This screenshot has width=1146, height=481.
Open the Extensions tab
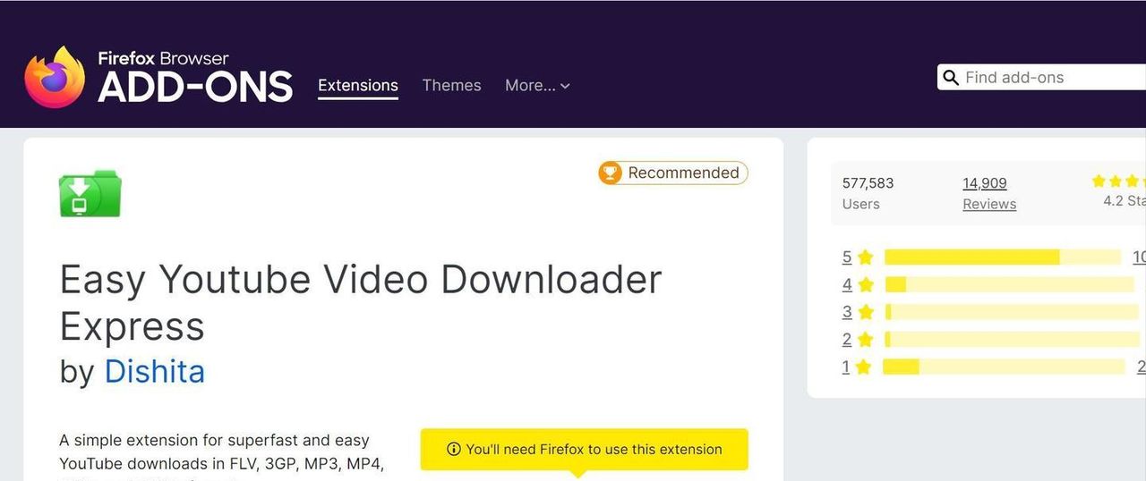pyautogui.click(x=358, y=86)
